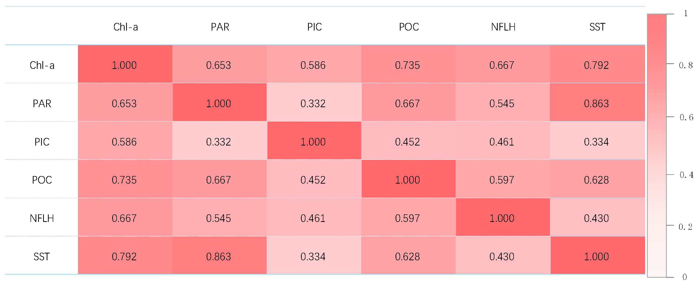The height and width of the screenshot is (286, 698).
Task: Select the PAR row cell showing 0.863
Action: [x=596, y=103]
